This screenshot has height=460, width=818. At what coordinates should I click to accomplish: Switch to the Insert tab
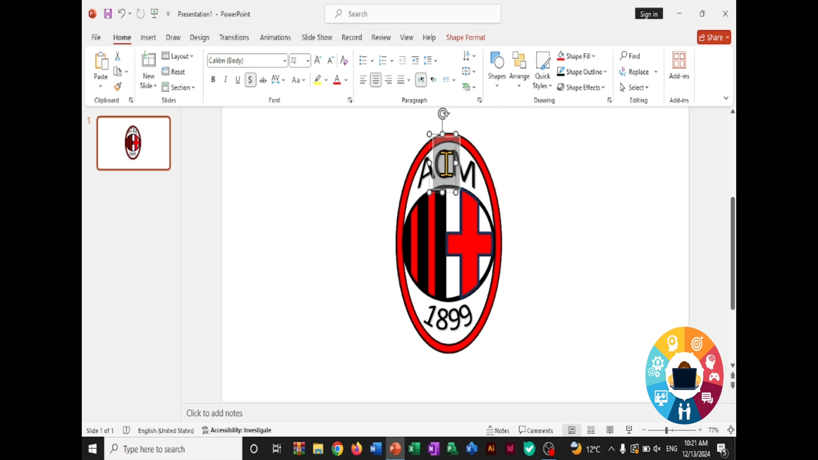[148, 37]
